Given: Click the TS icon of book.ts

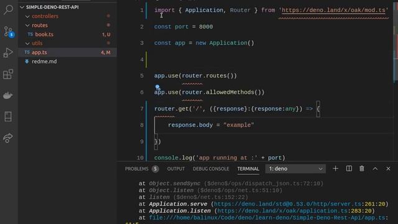Looking at the screenshot, I should 30,34.
